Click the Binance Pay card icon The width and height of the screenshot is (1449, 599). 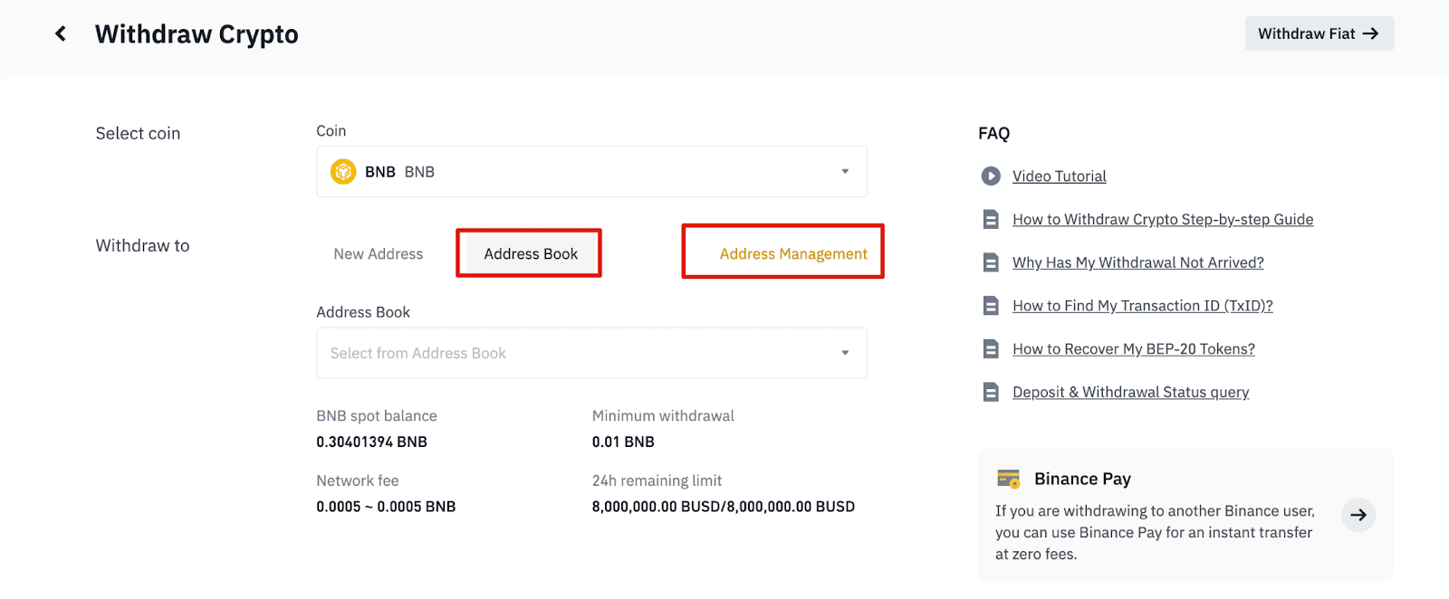1008,479
